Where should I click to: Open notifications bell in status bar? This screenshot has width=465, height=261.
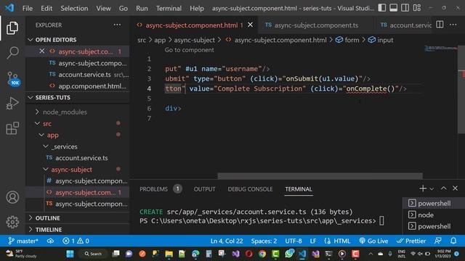tap(453, 241)
